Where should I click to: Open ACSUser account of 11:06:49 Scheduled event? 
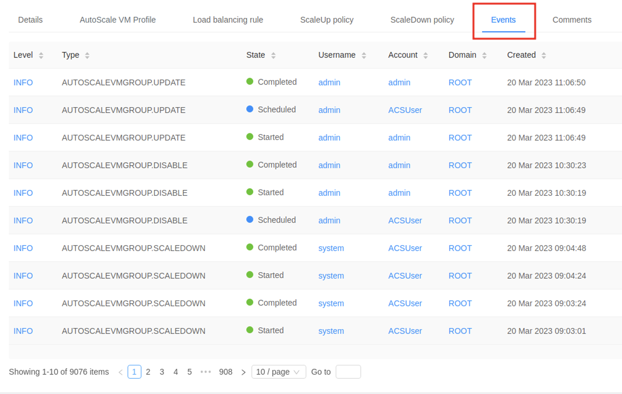tap(405, 110)
